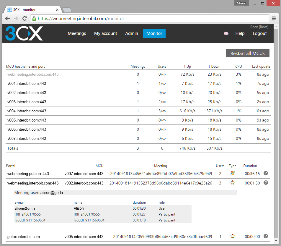Click the webmeeting.publi.cr:443 portal entry
281x246 pixels.
point(28,174)
